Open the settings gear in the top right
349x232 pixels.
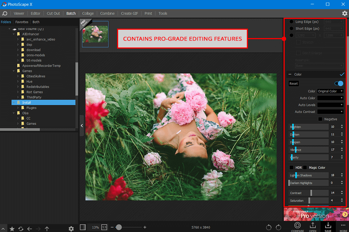[345, 13]
